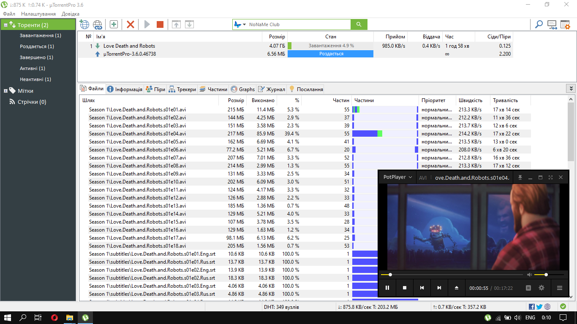The image size is (577, 324).
Task: Select Завантаження (1) in sidebar
Action: 41,35
